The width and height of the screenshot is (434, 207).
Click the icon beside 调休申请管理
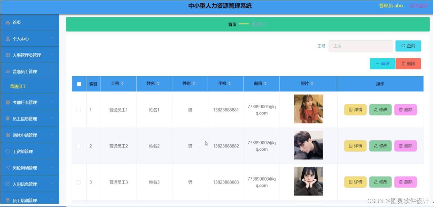coord(8,135)
